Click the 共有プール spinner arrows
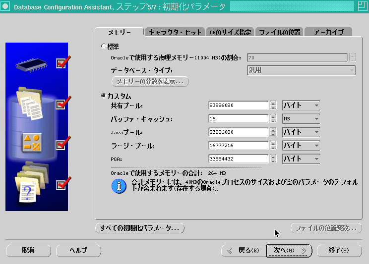The height and width of the screenshot is (264, 369). tap(273, 106)
